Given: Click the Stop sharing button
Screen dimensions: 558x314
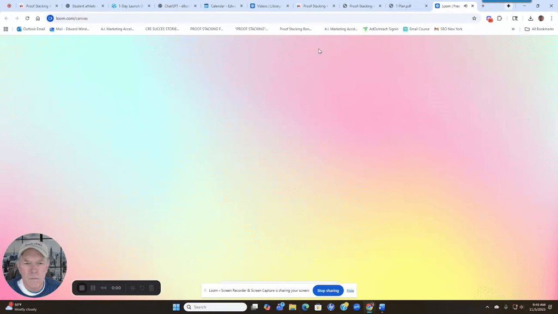Looking at the screenshot, I should point(328,291).
